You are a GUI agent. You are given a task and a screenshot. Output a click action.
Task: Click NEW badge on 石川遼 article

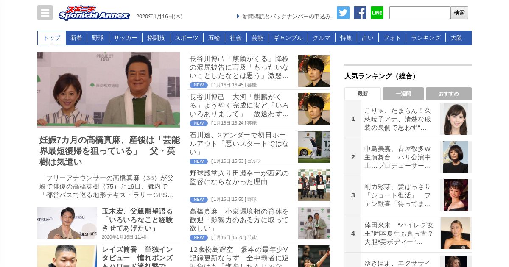coord(199,161)
